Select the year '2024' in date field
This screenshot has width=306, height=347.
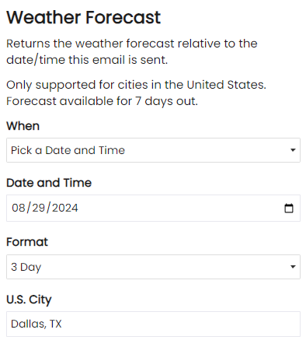coord(64,208)
